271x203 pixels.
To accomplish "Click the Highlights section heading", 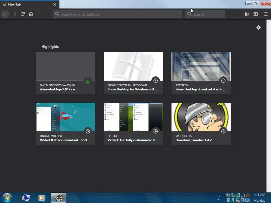I will [x=50, y=47].
